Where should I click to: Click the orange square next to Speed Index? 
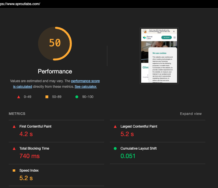coord(14,170)
